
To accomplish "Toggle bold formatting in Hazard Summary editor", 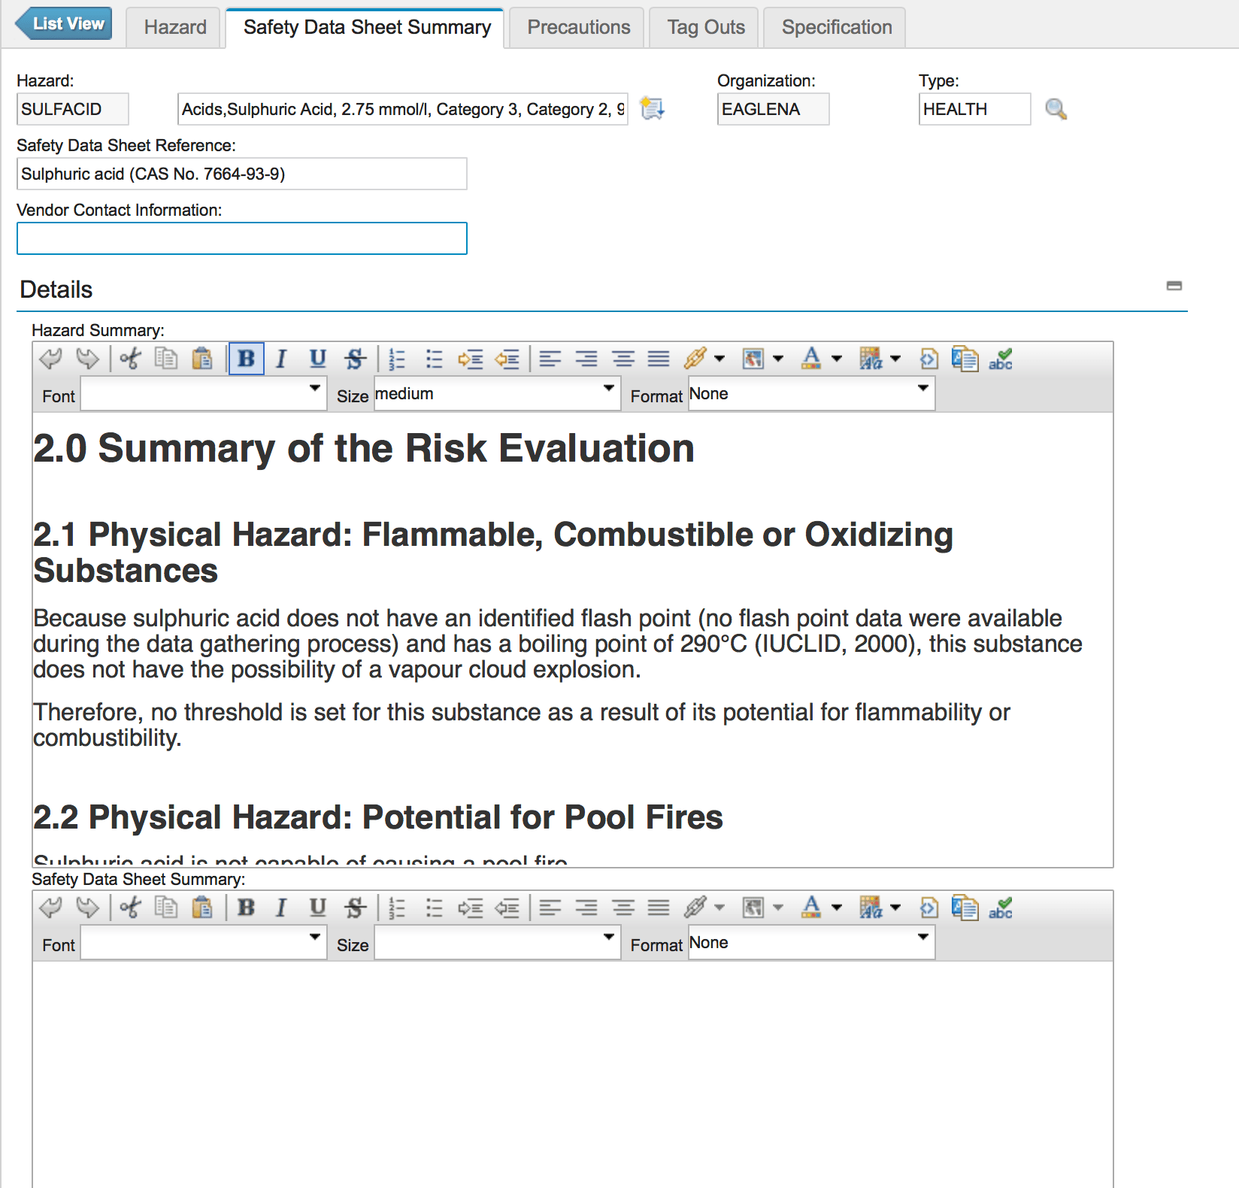I will click(x=246, y=359).
